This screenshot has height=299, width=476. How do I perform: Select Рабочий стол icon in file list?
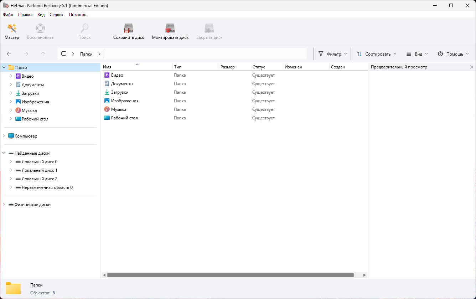coord(107,118)
